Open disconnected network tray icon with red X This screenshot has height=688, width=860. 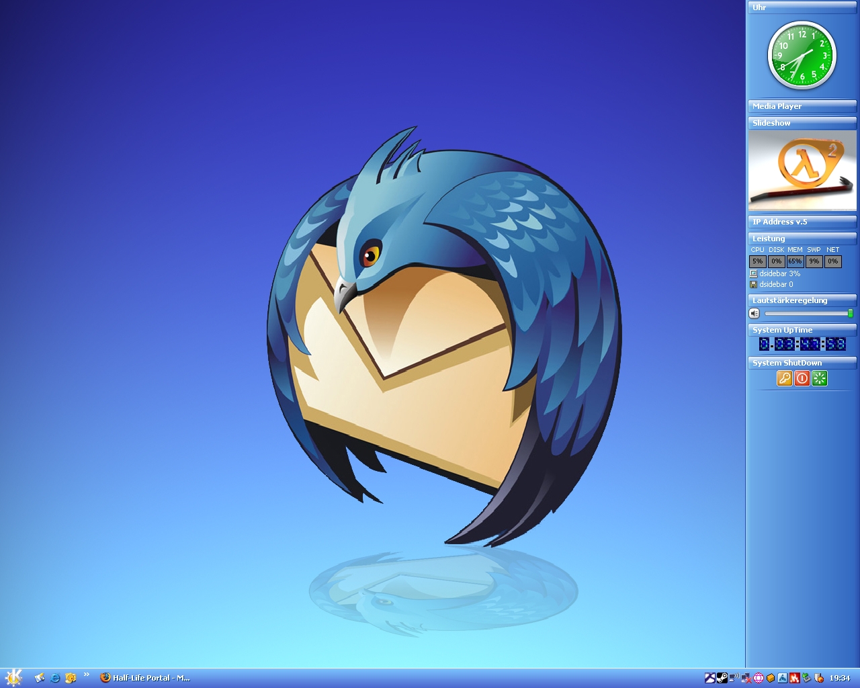[746, 678]
